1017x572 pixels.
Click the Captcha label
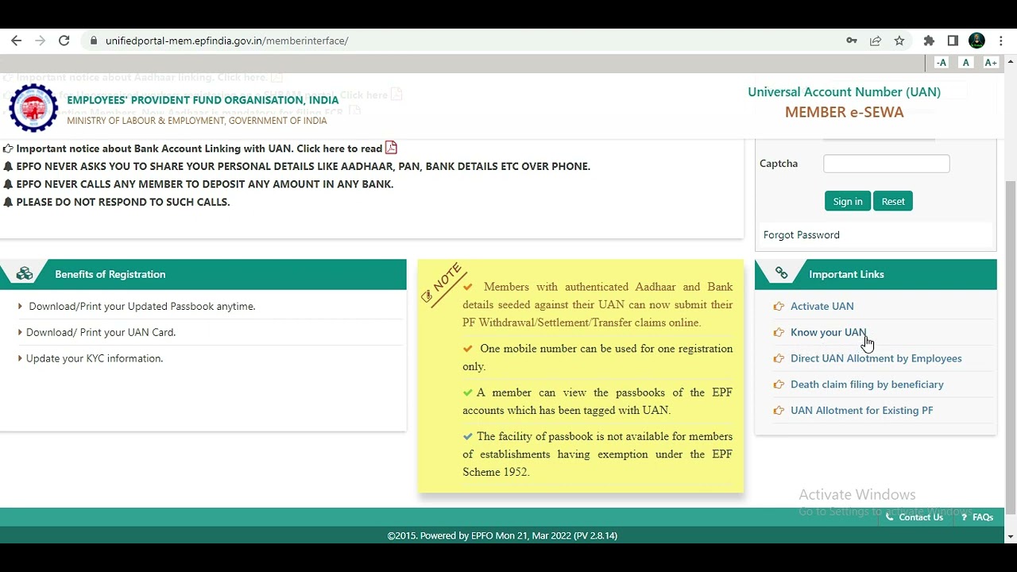click(779, 164)
